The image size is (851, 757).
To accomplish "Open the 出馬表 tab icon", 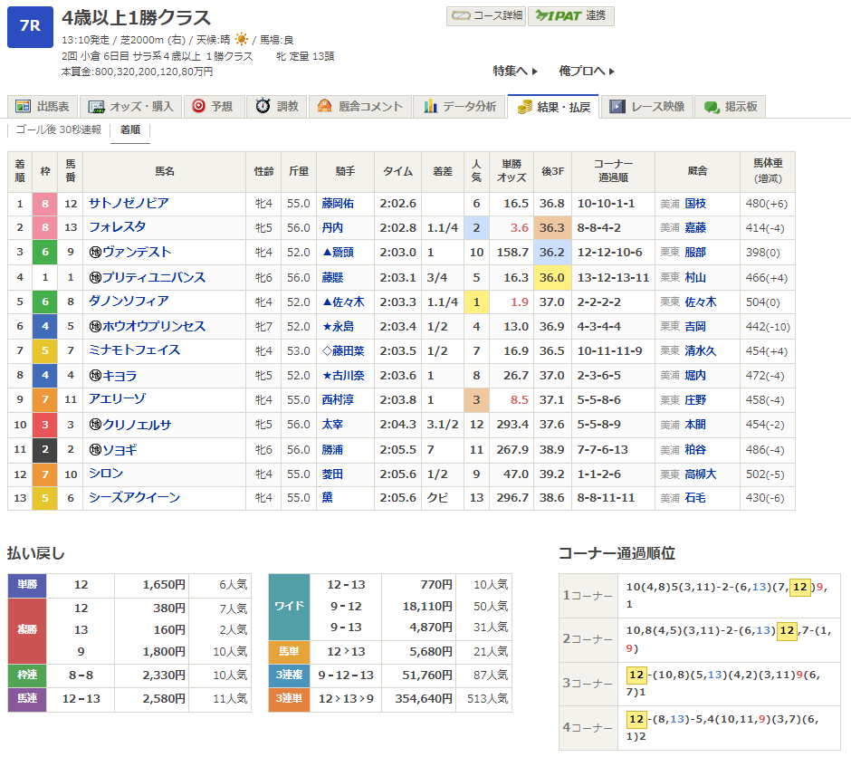I will click(x=24, y=107).
